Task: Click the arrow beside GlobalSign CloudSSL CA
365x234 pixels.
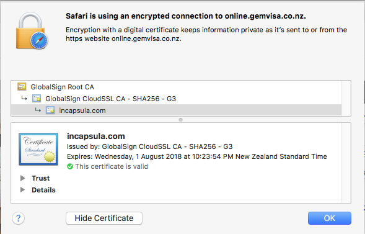Action: (24, 99)
